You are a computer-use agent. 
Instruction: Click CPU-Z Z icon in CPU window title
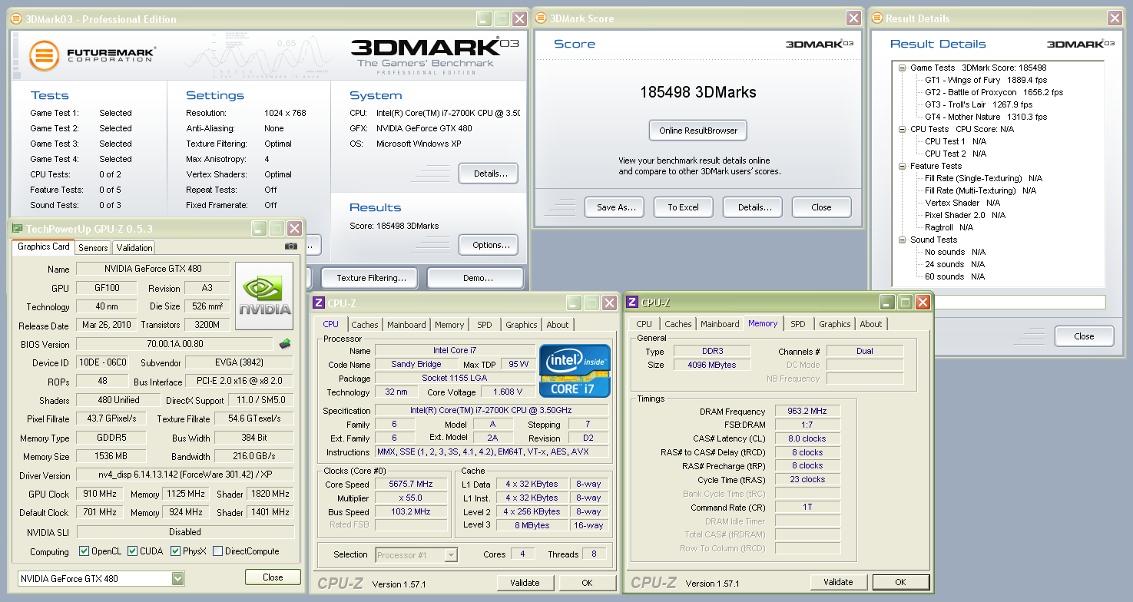tap(320, 303)
